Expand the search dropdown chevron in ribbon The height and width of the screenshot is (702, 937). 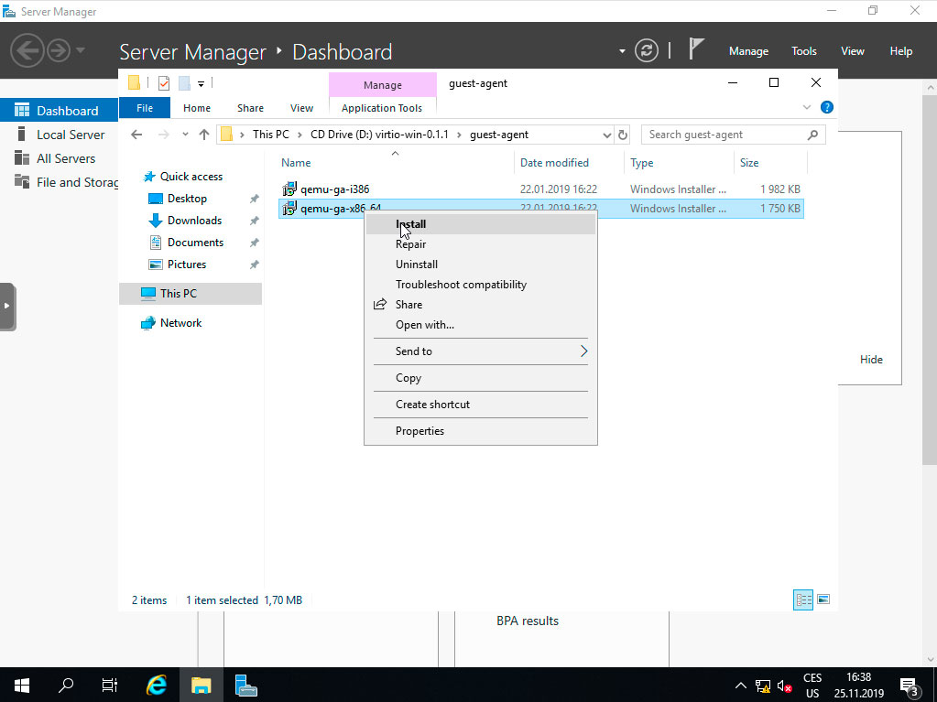point(807,107)
